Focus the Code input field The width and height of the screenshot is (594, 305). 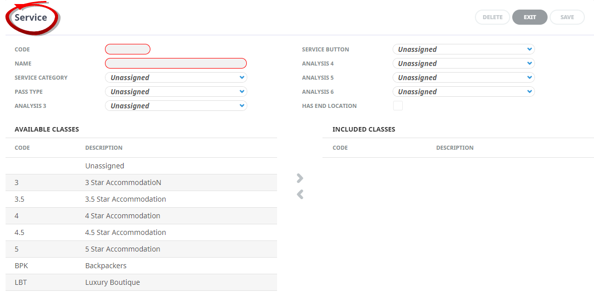coord(128,49)
